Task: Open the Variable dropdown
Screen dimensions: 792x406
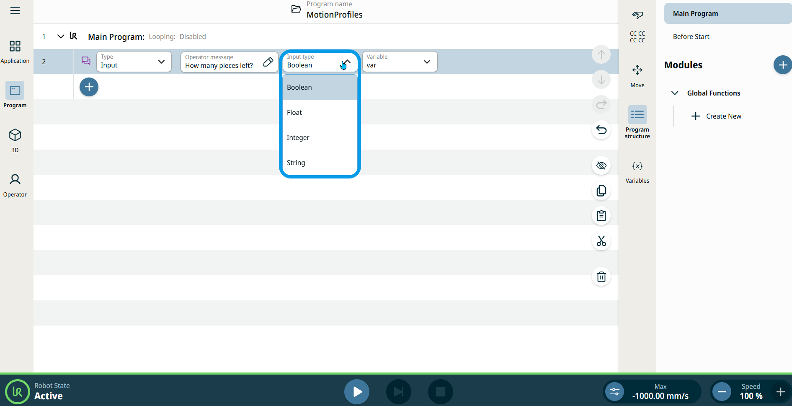Action: pyautogui.click(x=399, y=62)
